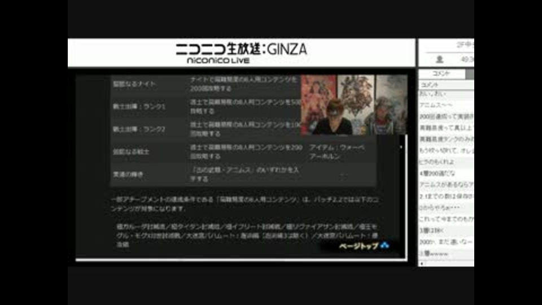
Task: Select comment 'アニムス〜〜'
Action: click(x=446, y=105)
